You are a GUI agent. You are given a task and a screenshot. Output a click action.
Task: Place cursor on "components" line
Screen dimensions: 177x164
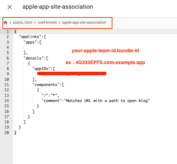48,85
